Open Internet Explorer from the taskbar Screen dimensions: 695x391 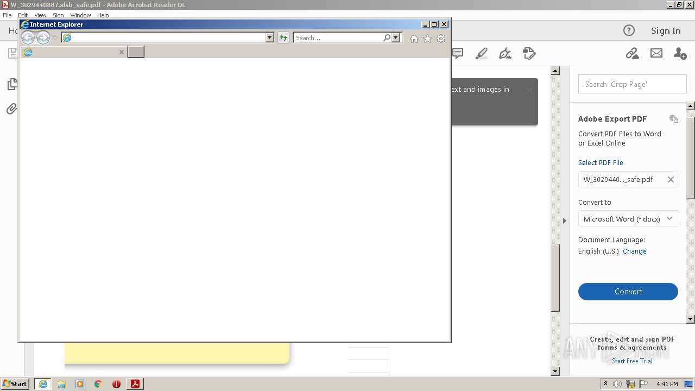[43, 384]
